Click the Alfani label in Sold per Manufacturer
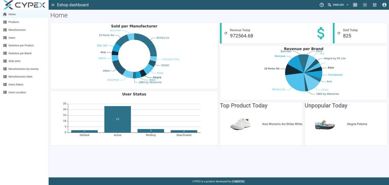The width and height of the screenshot is (389, 185). [106, 71]
